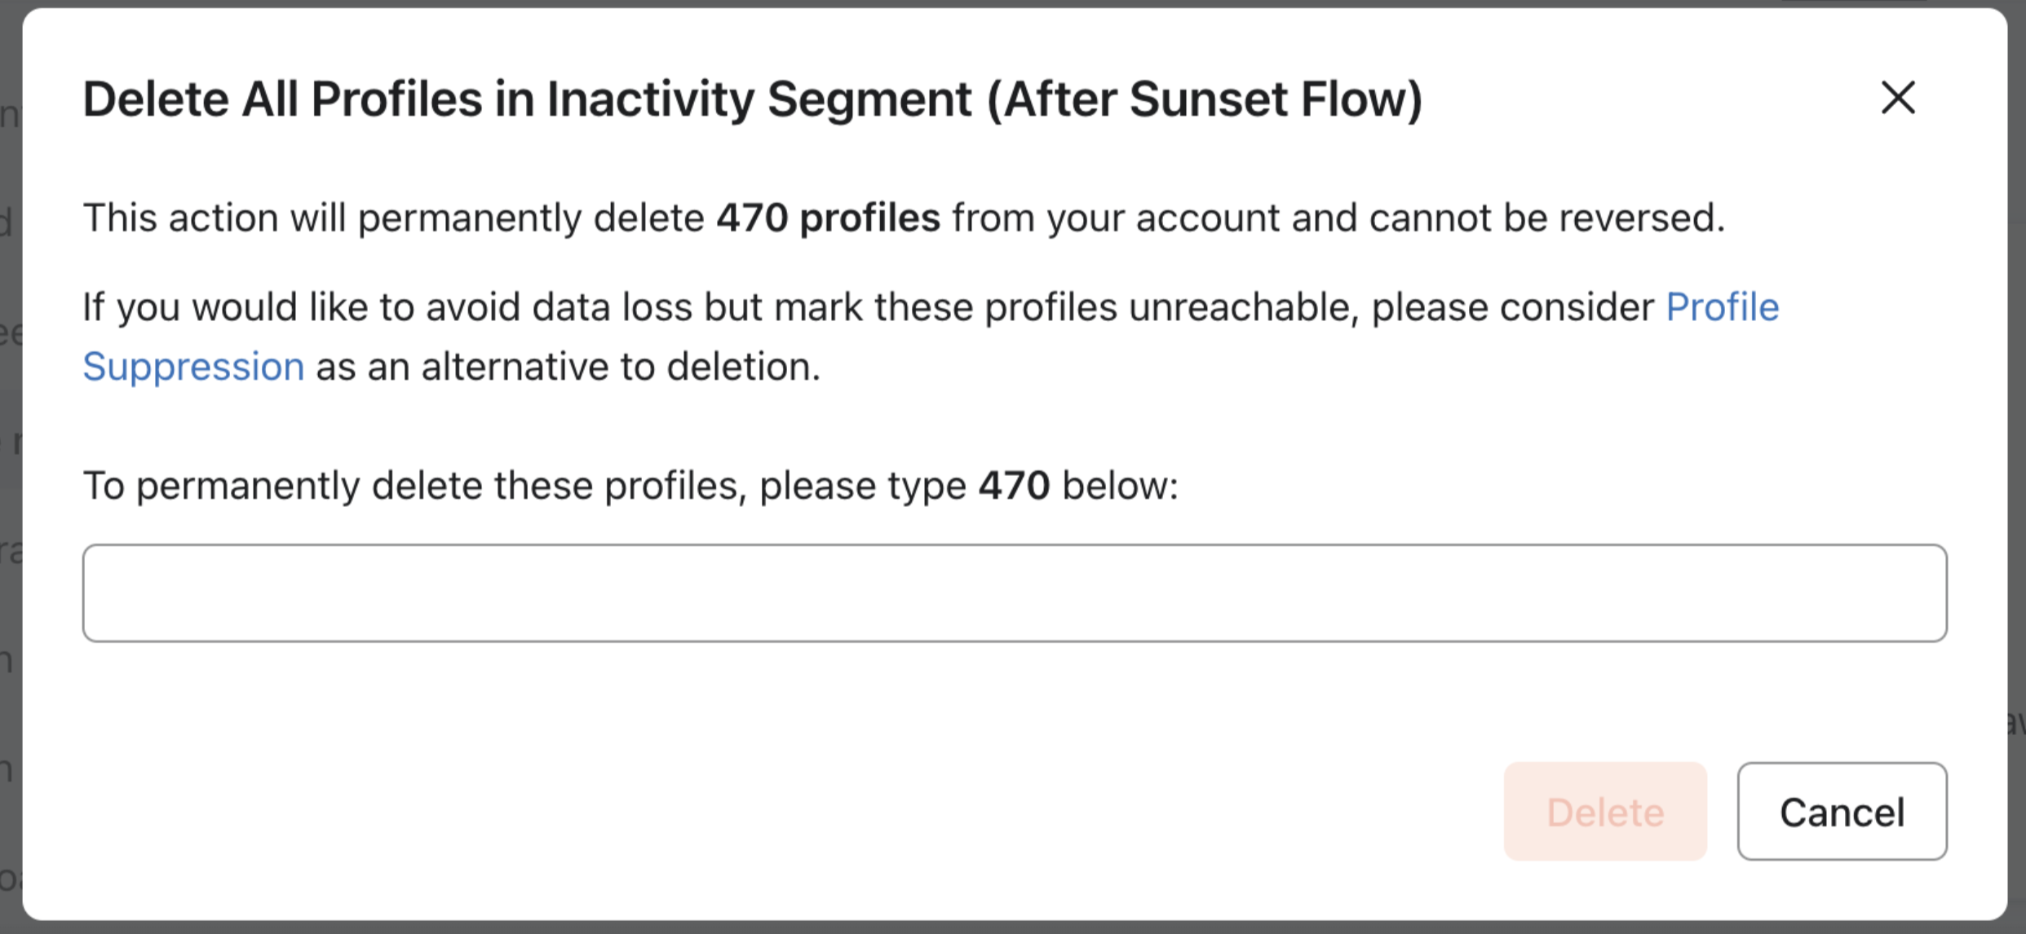Hit the X at the modal's top right
Image resolution: width=2026 pixels, height=934 pixels.
(x=1897, y=99)
